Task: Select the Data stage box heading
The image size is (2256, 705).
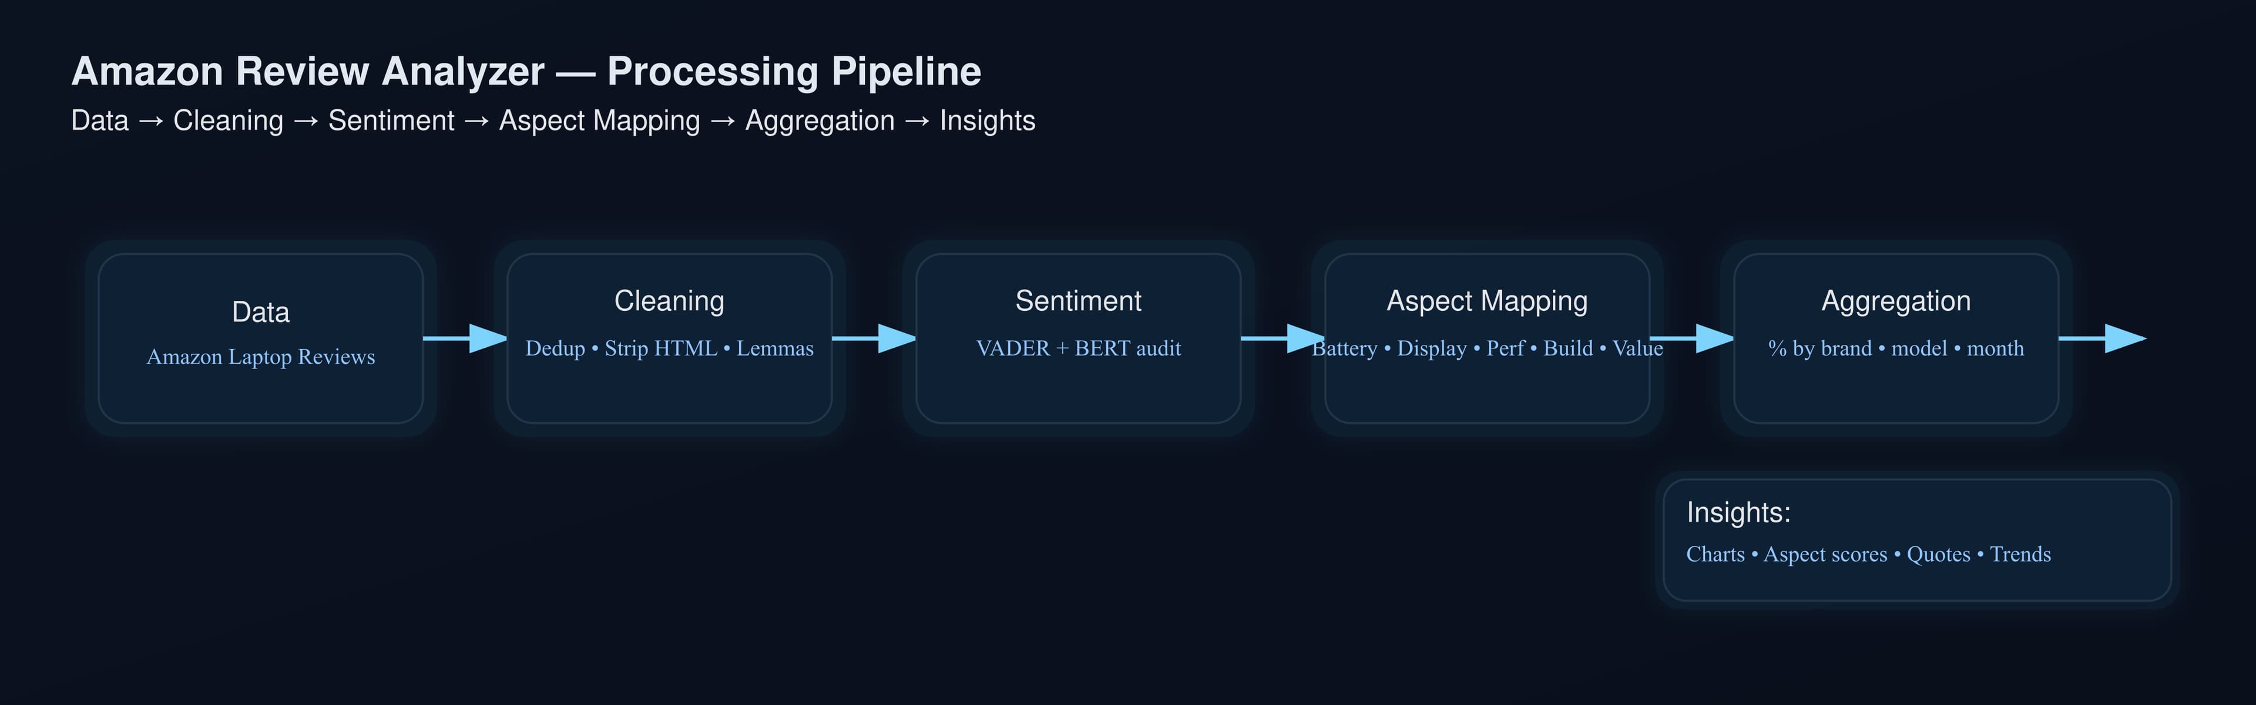Action: (260, 312)
